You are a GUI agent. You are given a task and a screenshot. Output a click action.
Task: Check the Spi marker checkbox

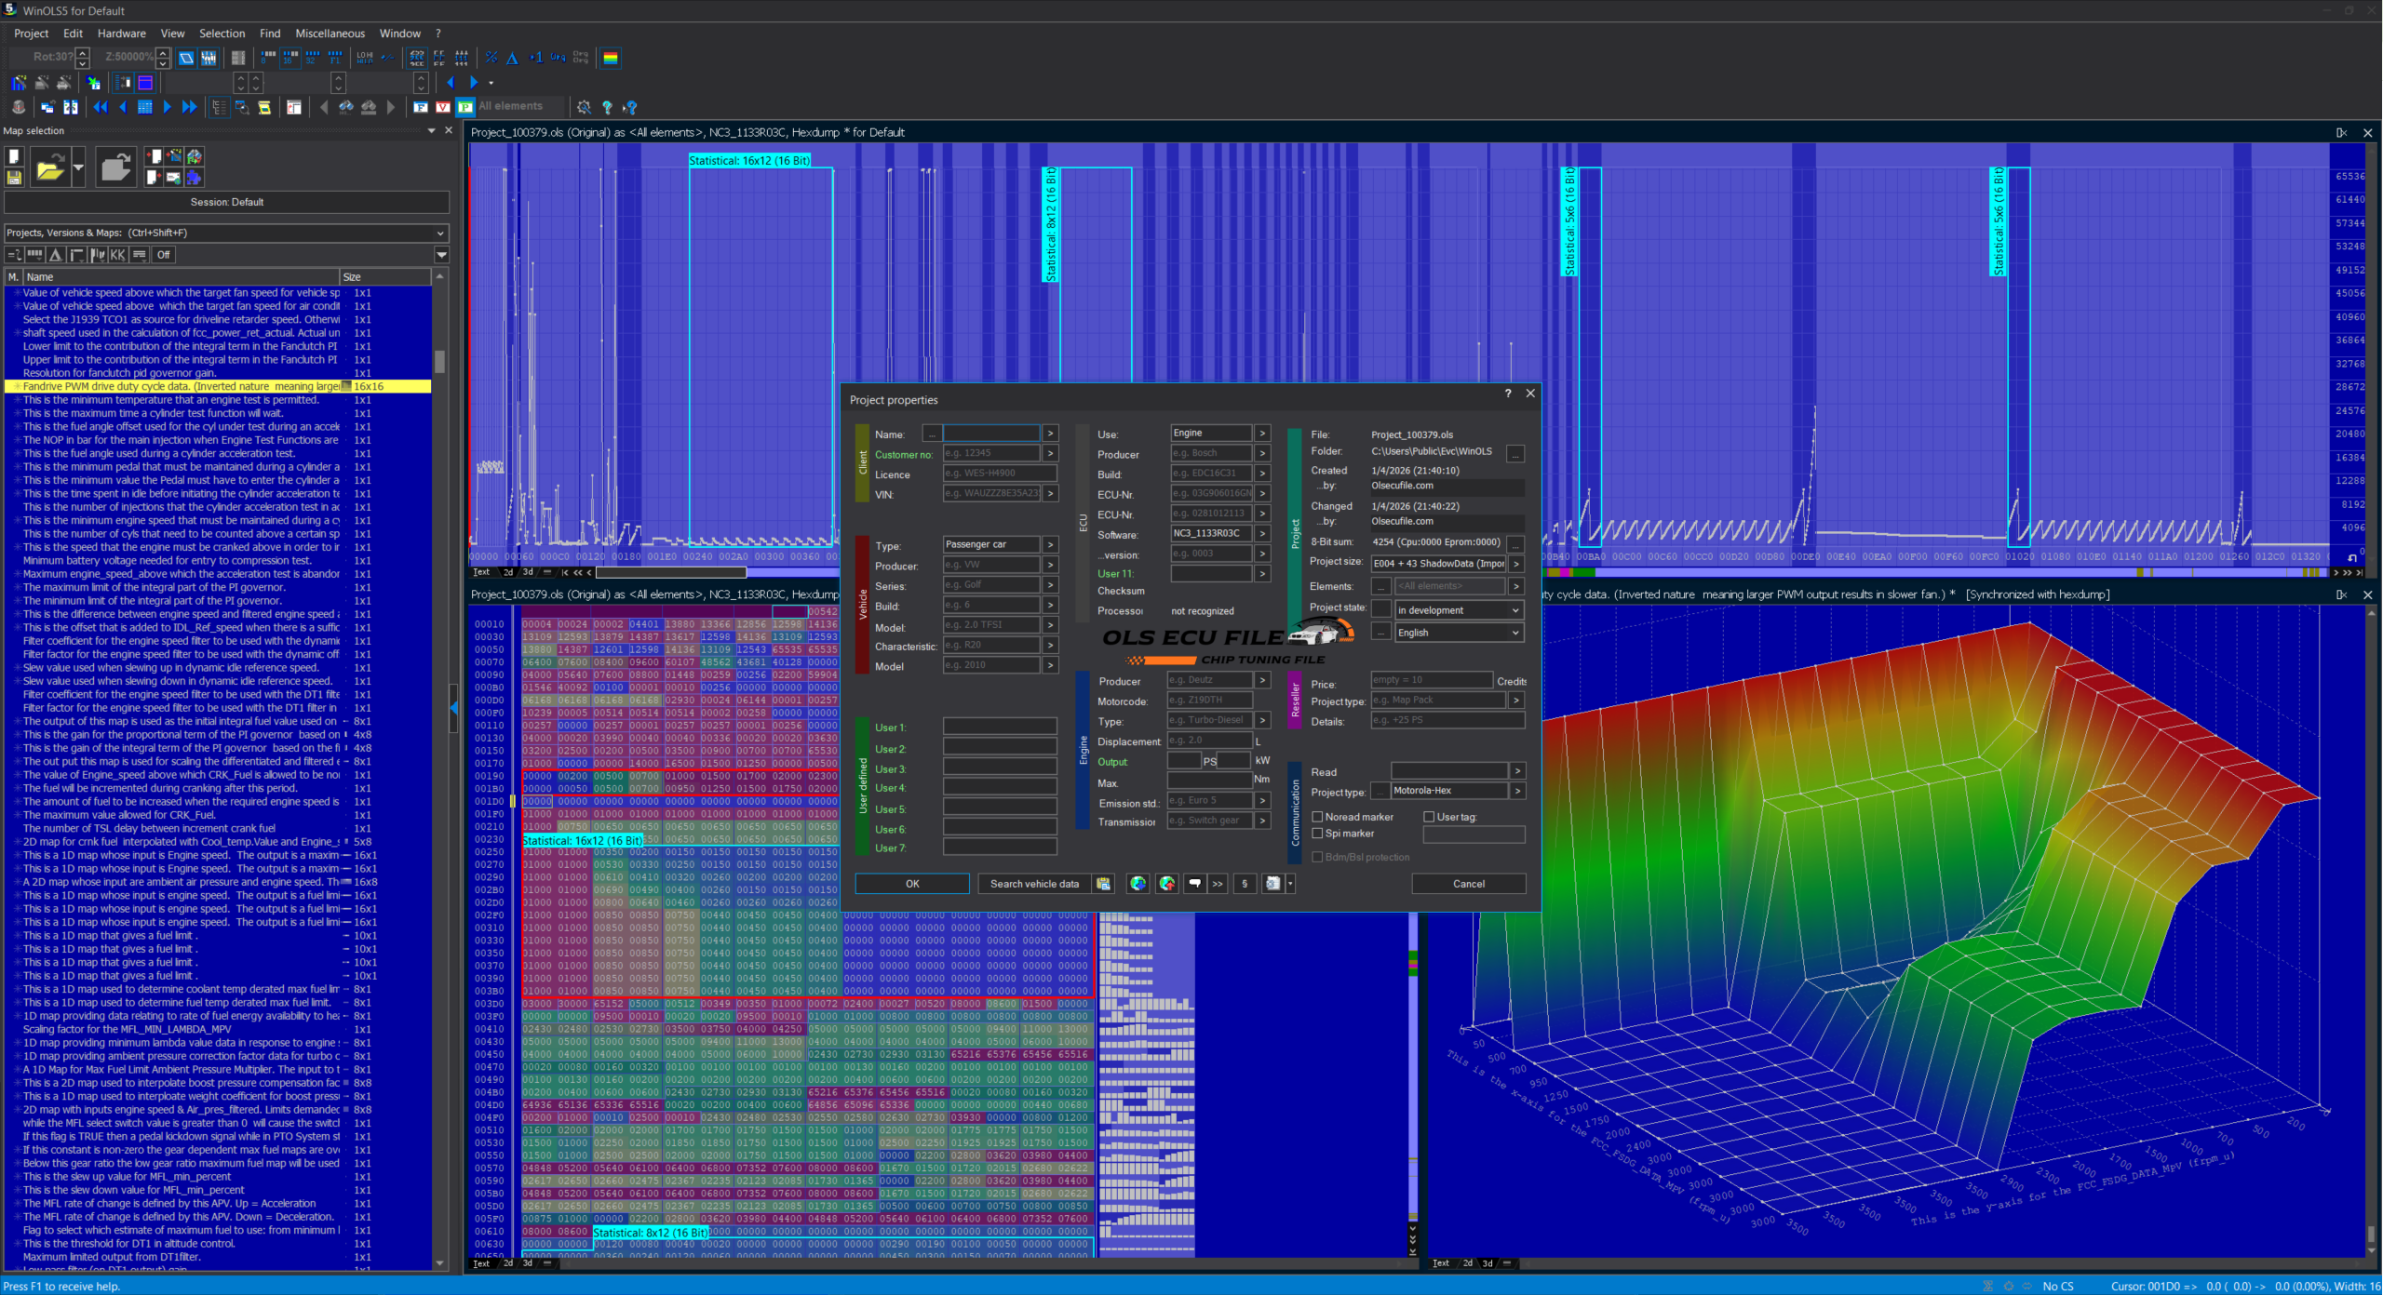pyautogui.click(x=1317, y=834)
